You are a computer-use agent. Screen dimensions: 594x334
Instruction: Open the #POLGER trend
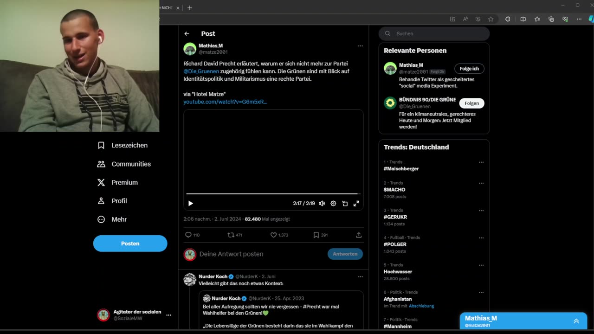point(395,244)
